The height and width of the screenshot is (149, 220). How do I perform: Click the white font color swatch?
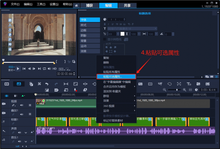[x=122, y=34]
